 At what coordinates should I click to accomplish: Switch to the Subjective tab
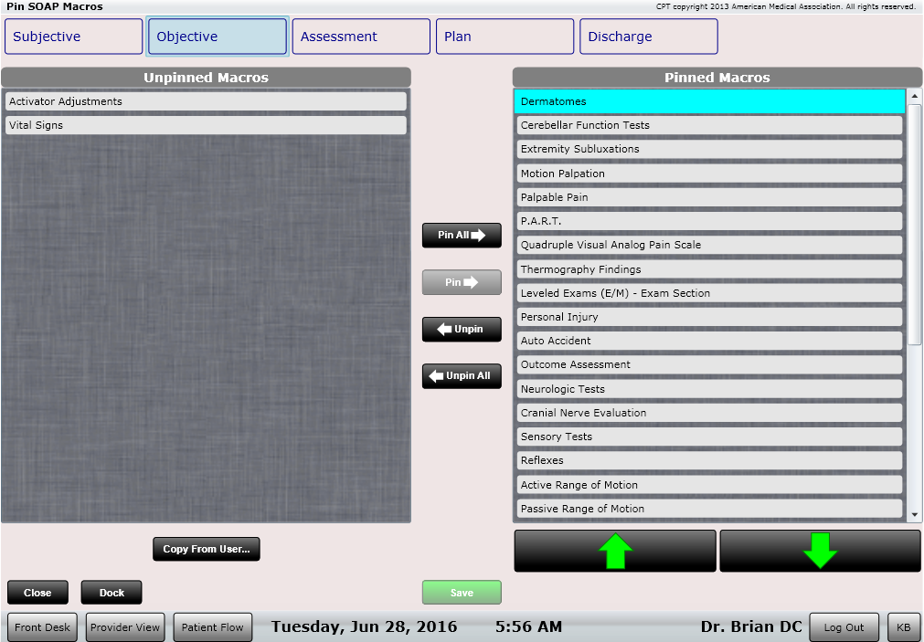[x=73, y=36]
